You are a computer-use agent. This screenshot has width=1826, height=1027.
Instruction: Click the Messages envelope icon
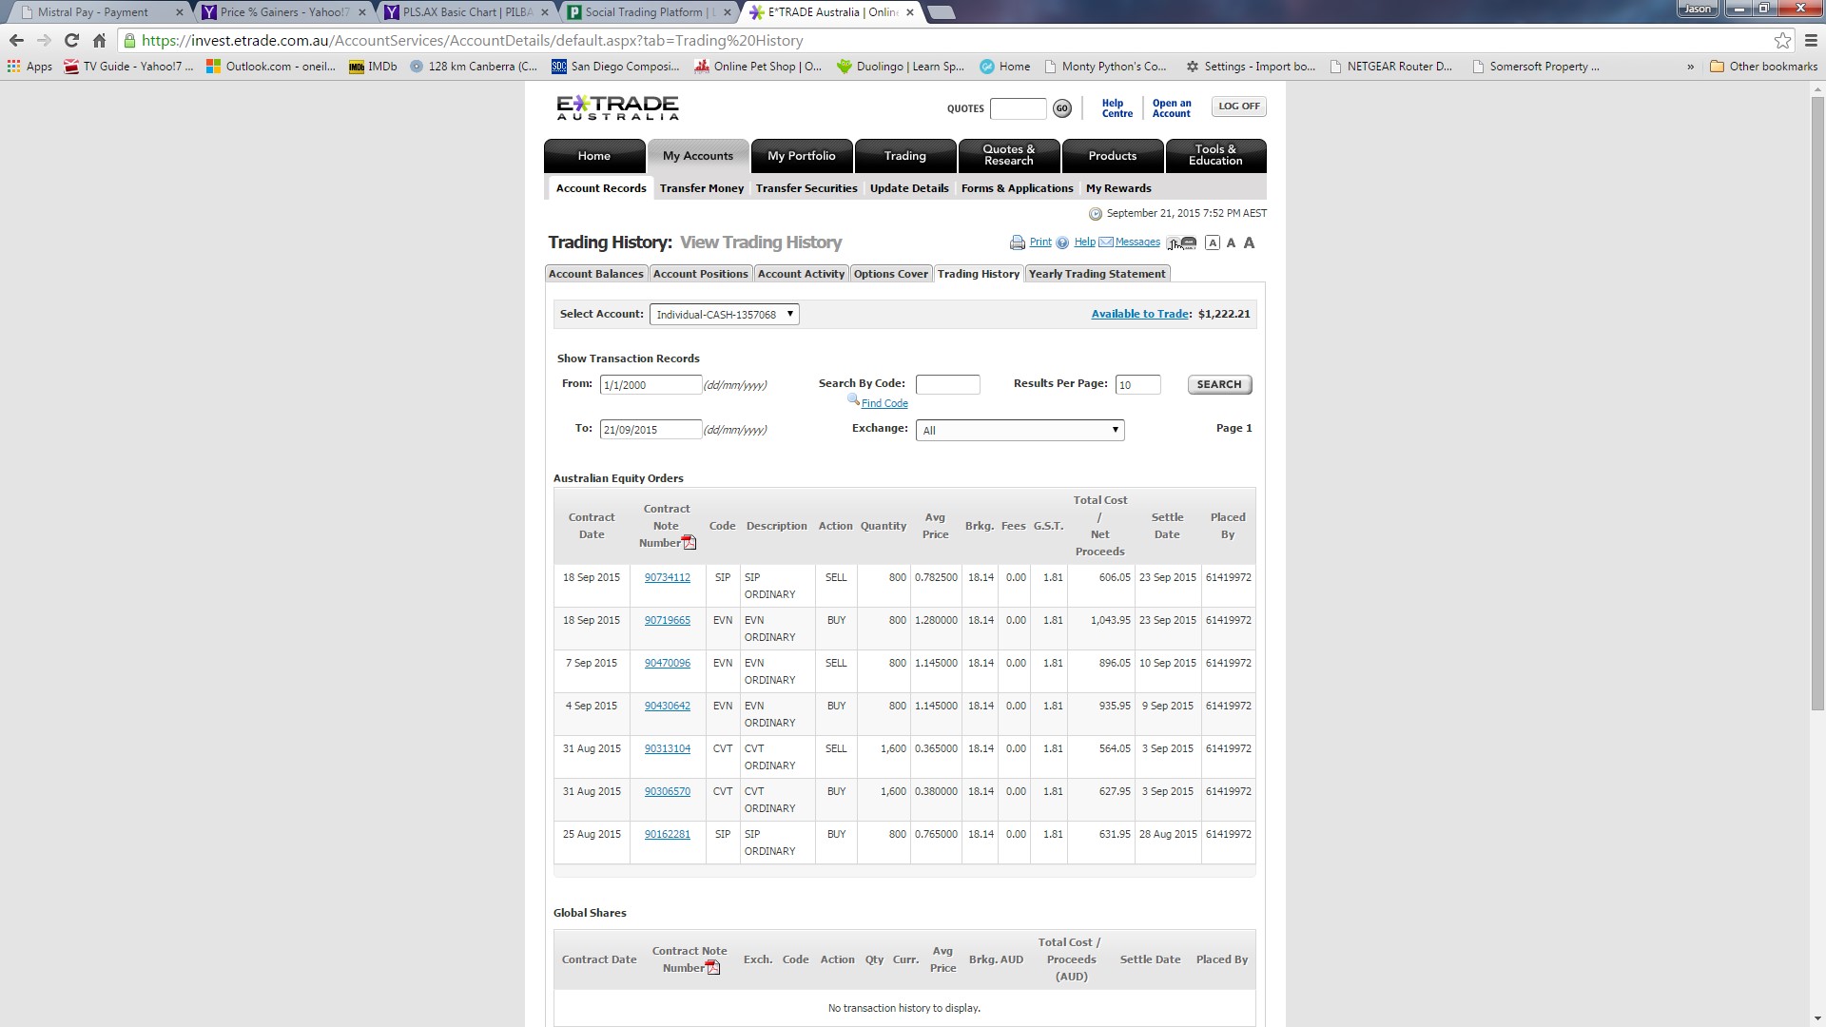(1106, 242)
